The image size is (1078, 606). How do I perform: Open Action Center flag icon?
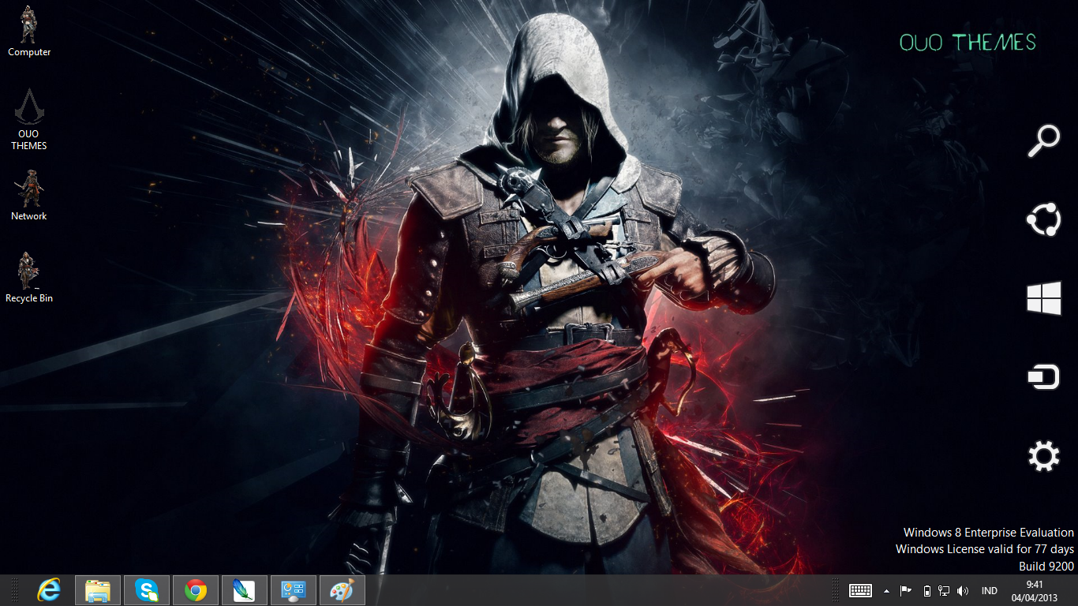pyautogui.click(x=906, y=590)
